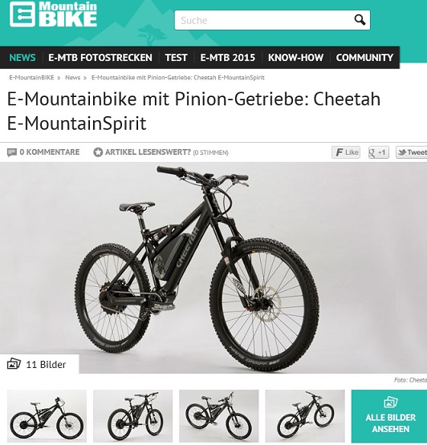The height and width of the screenshot is (445, 427).
Task: Open the third bike thumbnail image
Action: [x=219, y=416]
